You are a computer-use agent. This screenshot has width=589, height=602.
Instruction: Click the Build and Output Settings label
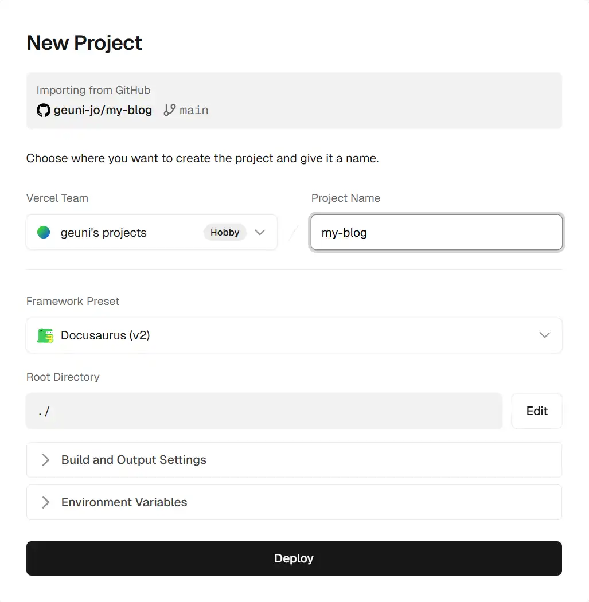coord(134,460)
